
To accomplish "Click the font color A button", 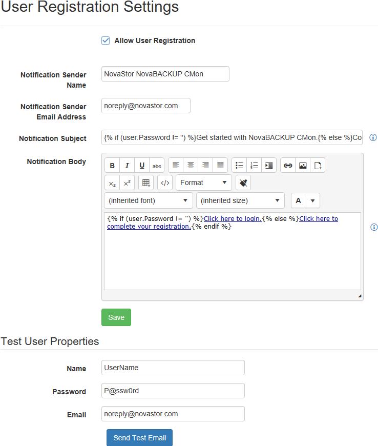I will [298, 200].
